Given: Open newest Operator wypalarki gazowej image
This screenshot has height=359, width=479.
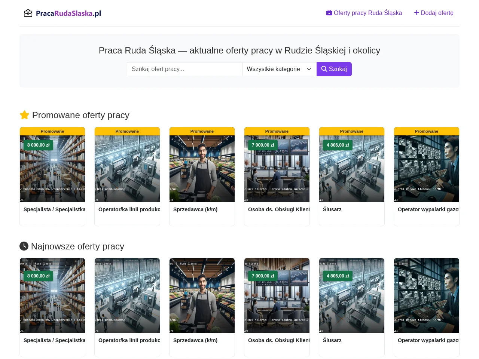Looking at the screenshot, I should click(427, 295).
